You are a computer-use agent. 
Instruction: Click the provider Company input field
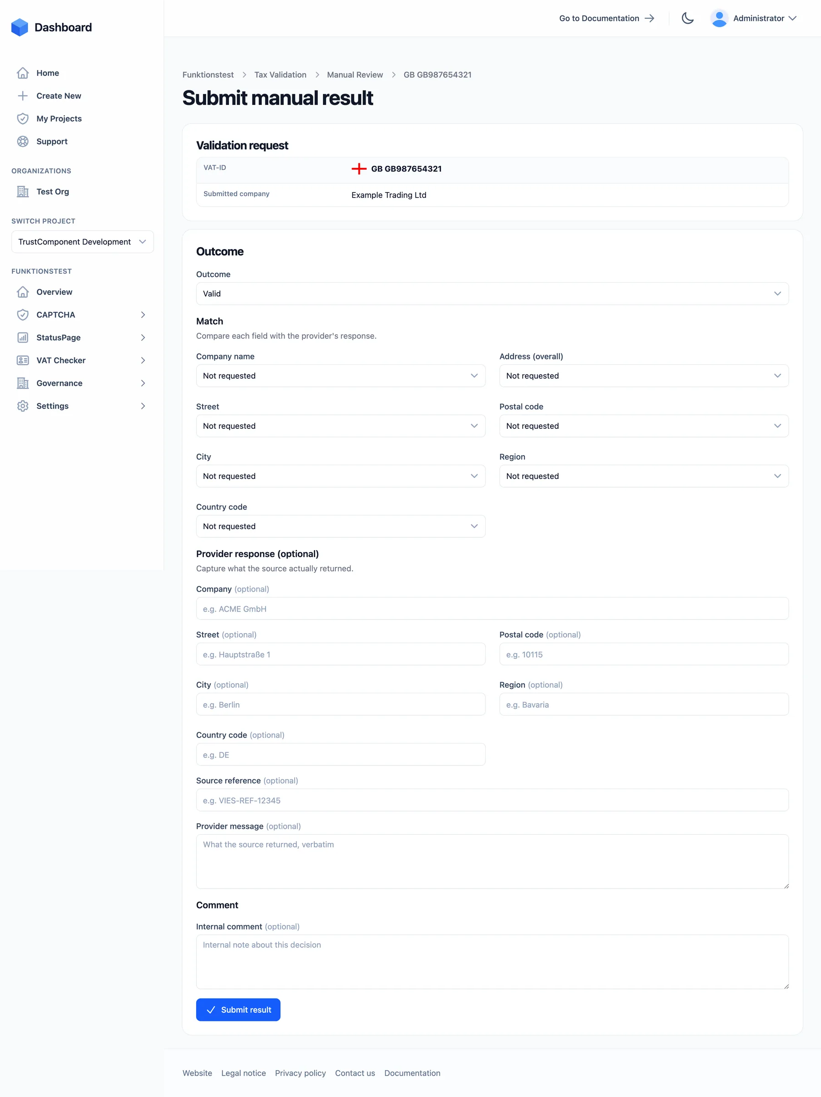(492, 608)
